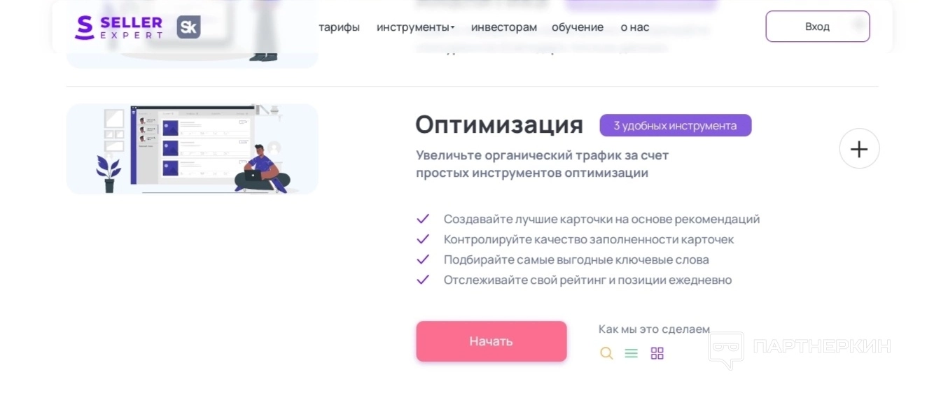Image resolution: width=927 pixels, height=407 pixels.
Task: Click checkmark beside 'Отслеживайте свой рейтинг'
Action: click(x=423, y=280)
